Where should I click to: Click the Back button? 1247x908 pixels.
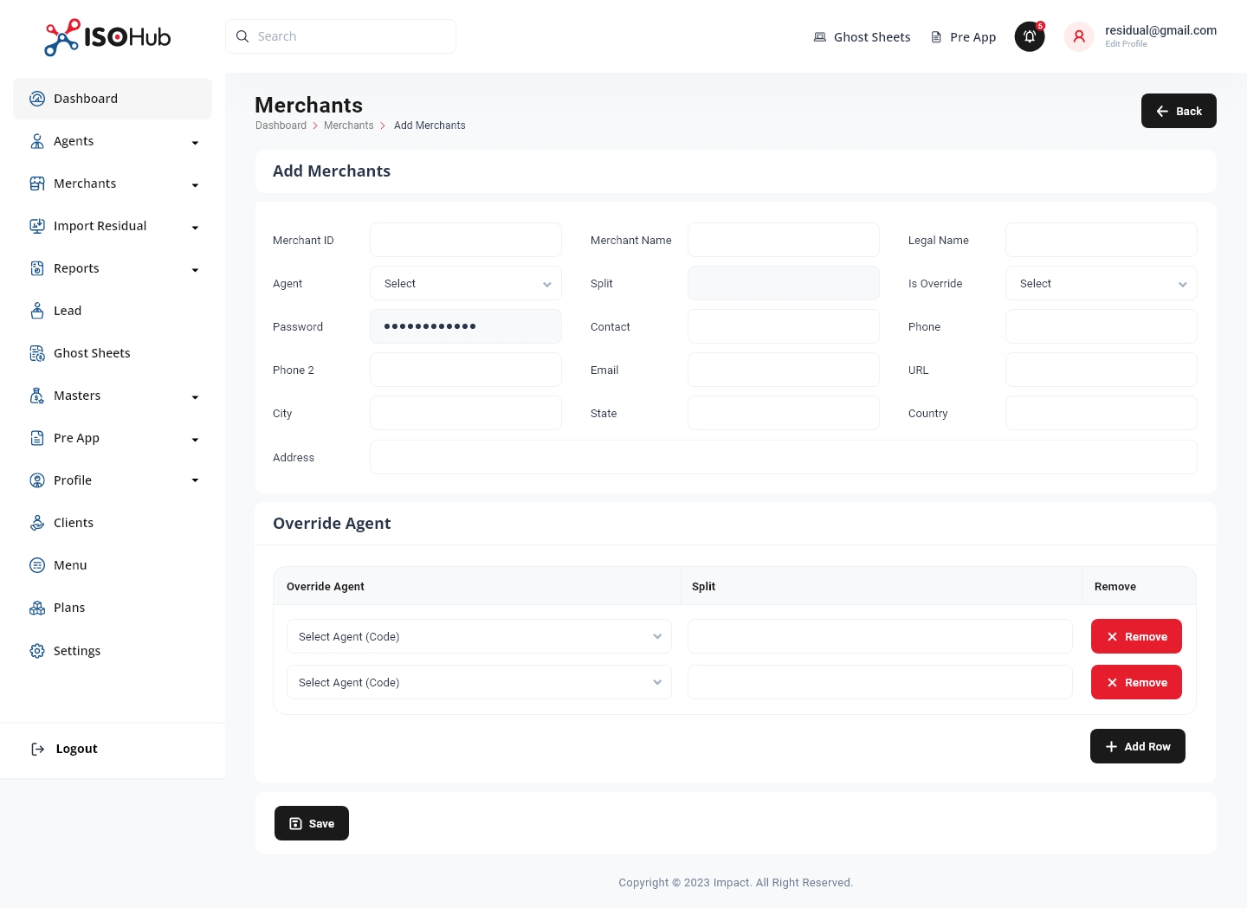click(x=1179, y=111)
